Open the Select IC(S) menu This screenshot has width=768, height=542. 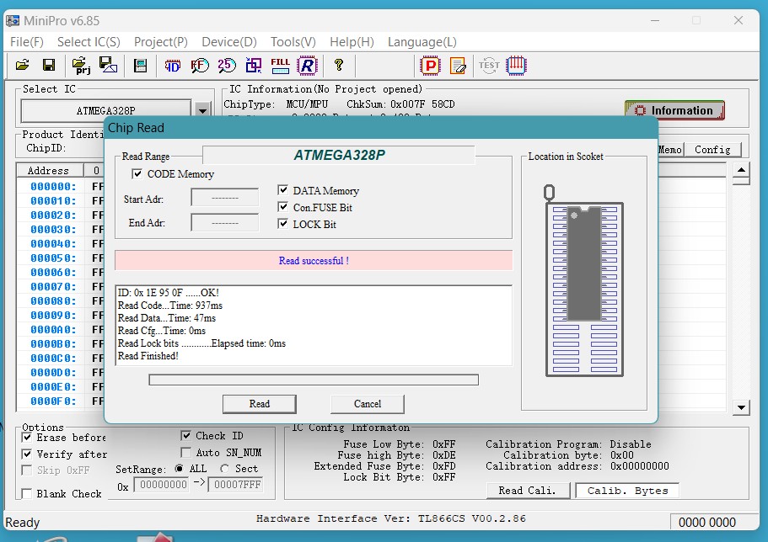coord(89,42)
